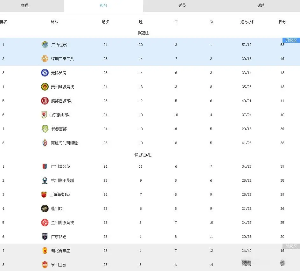Select the 积分 tab
This screenshot has height=271, width=300.
(103, 5)
